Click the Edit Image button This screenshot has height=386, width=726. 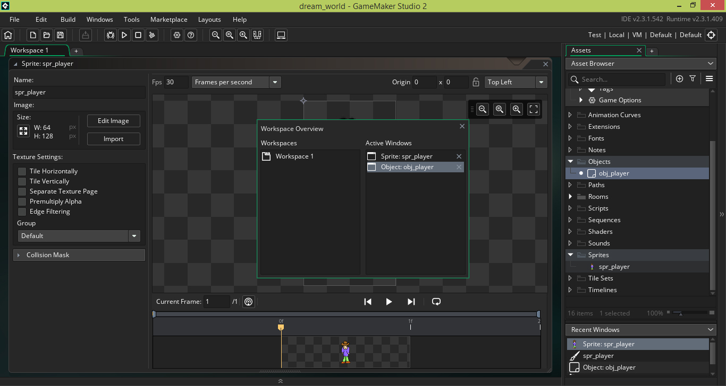pyautogui.click(x=113, y=121)
